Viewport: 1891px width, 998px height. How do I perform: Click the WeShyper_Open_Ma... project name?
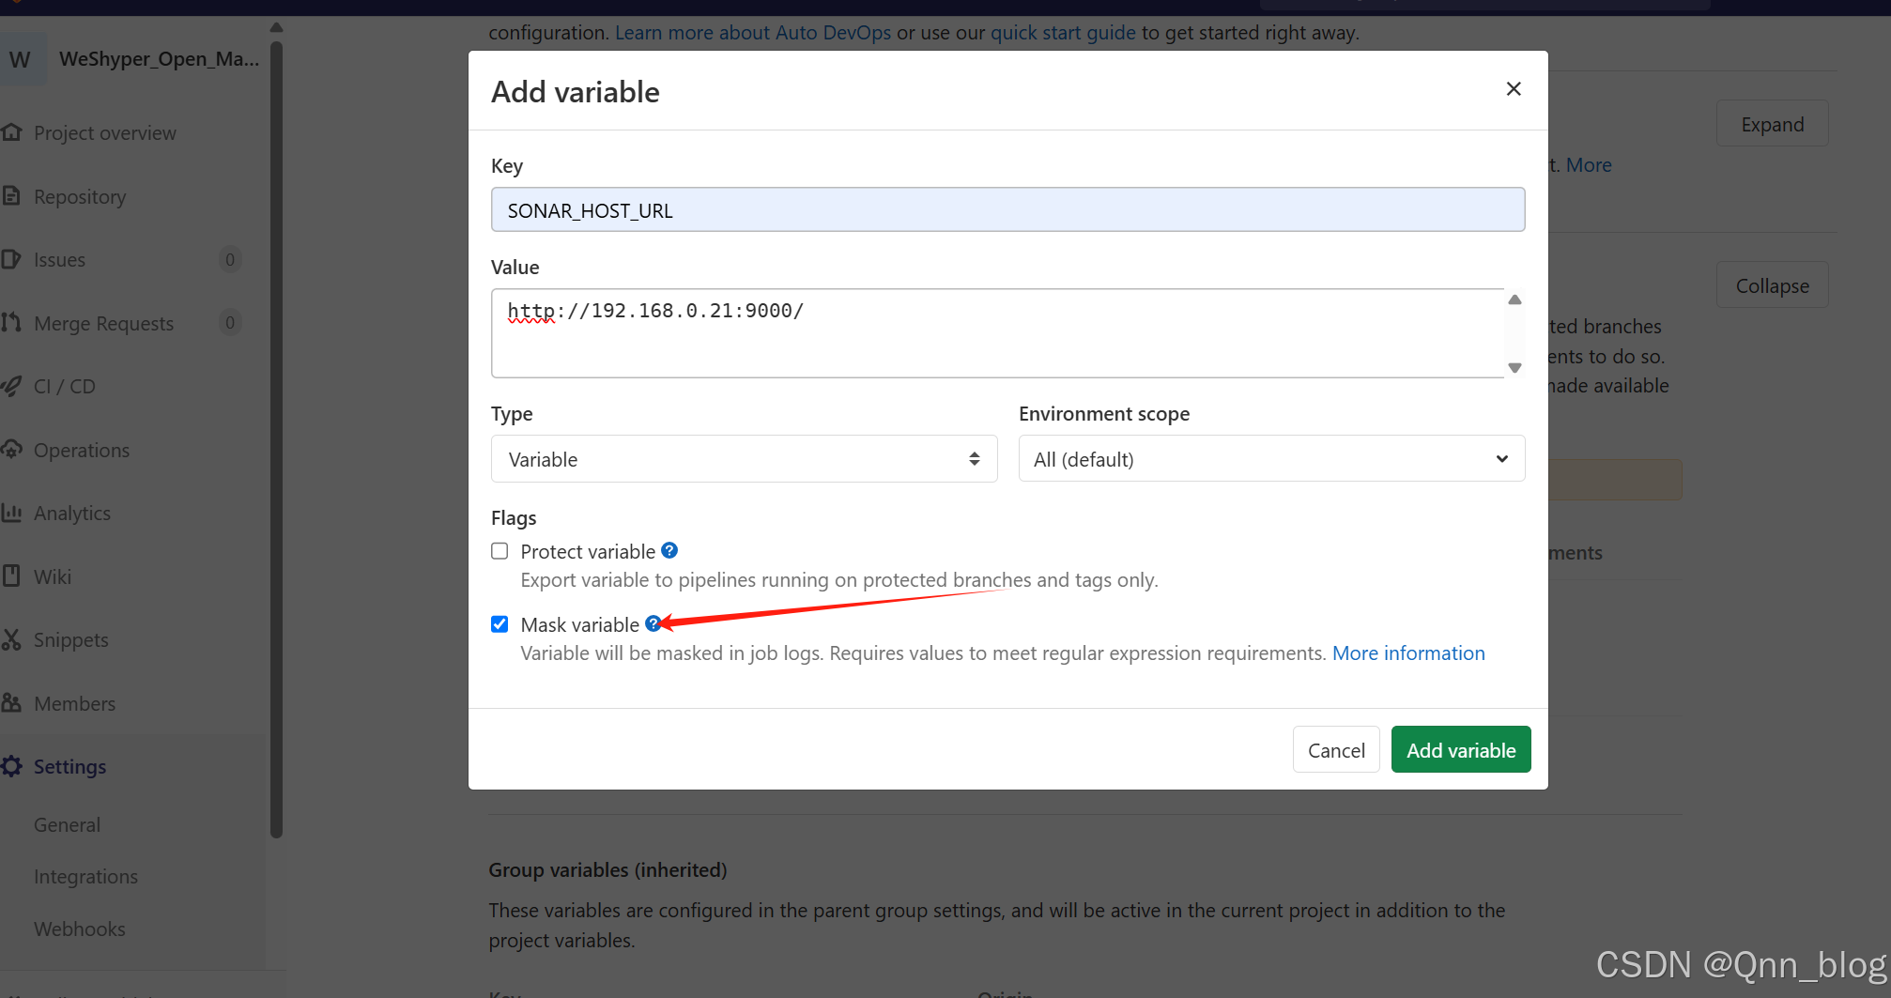click(x=159, y=58)
